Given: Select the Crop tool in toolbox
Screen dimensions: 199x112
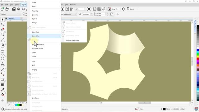Looking at the screenshot, I should coord(2,30).
